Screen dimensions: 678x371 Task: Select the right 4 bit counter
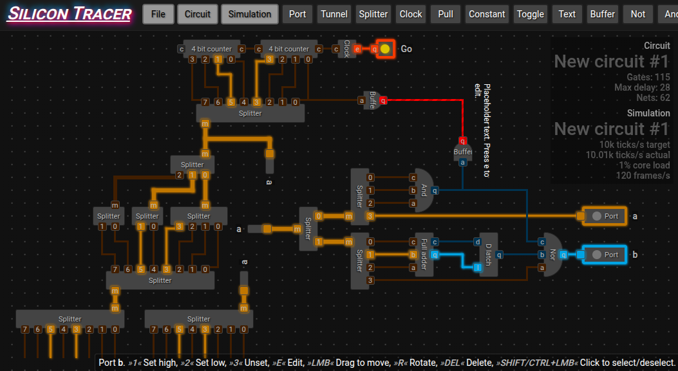(x=289, y=49)
